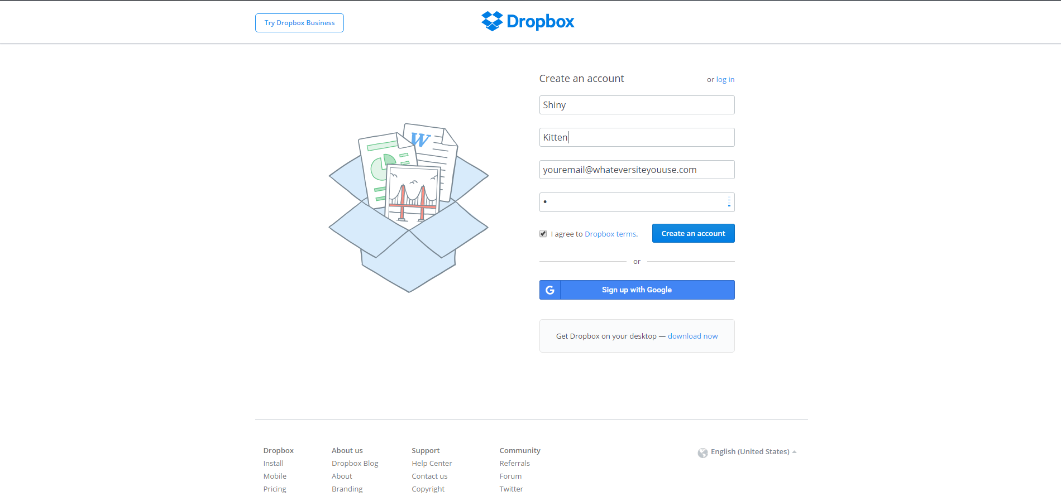Click the Google G icon
The width and height of the screenshot is (1061, 496).
(x=550, y=290)
